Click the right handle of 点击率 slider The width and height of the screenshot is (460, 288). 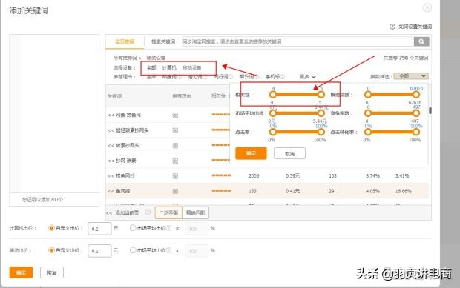point(321,132)
